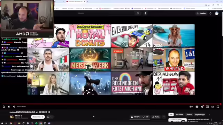Click the search magnifier button
223x125 pixels.
coord(138,13)
